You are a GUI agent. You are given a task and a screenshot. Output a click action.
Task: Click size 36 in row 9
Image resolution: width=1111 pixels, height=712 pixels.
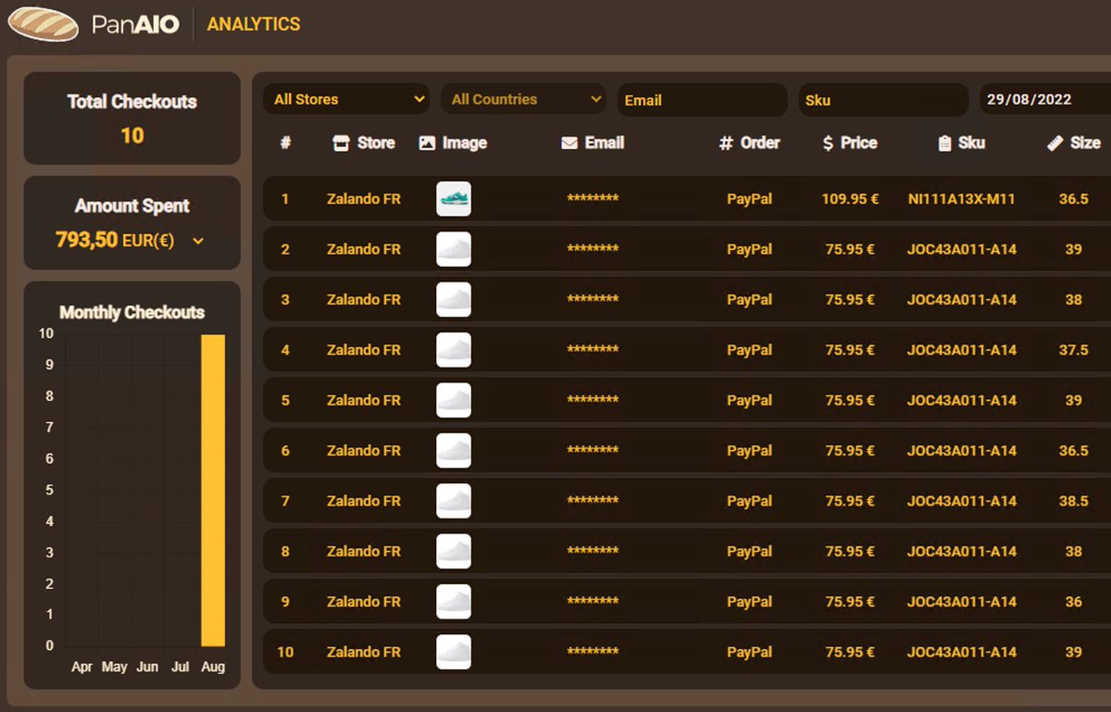(x=1073, y=601)
